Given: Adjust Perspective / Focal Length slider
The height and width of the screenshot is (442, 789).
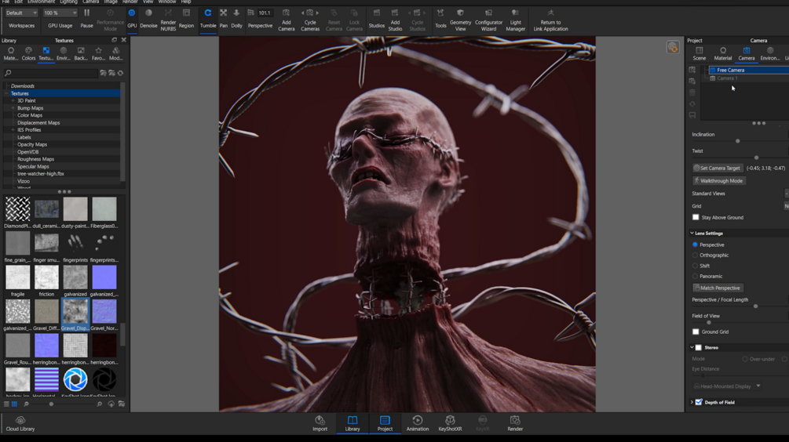Looking at the screenshot, I should click(x=755, y=306).
